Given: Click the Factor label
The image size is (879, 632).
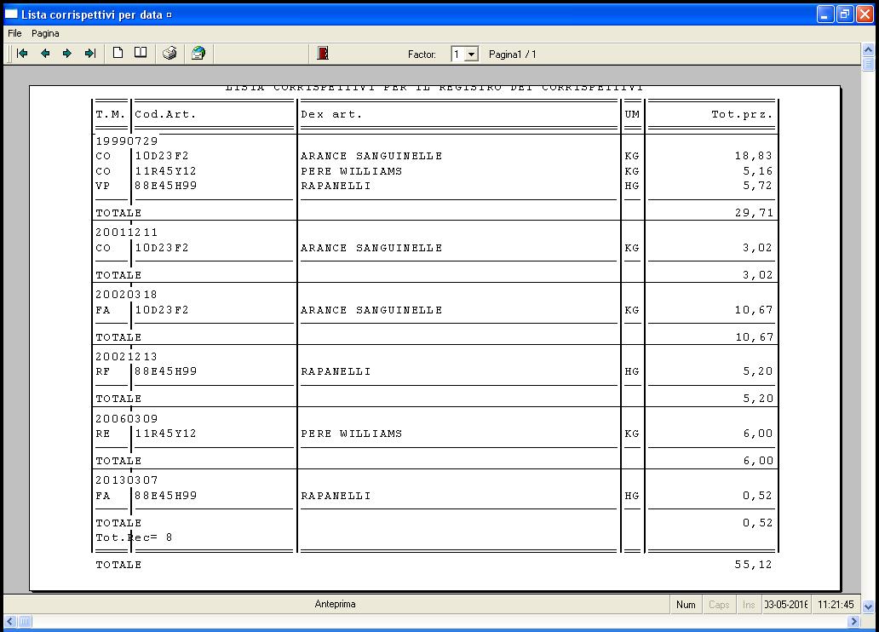Looking at the screenshot, I should coord(422,55).
